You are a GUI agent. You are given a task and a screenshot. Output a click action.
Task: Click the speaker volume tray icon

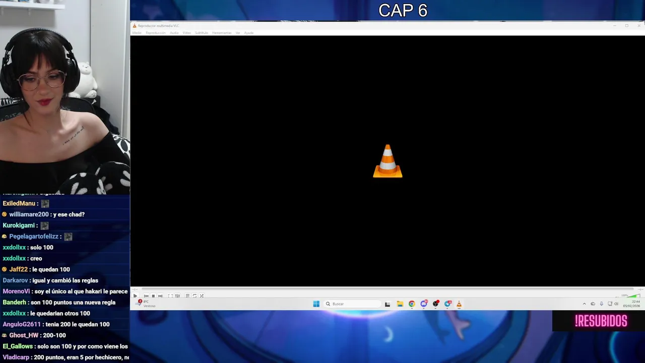[616, 304]
